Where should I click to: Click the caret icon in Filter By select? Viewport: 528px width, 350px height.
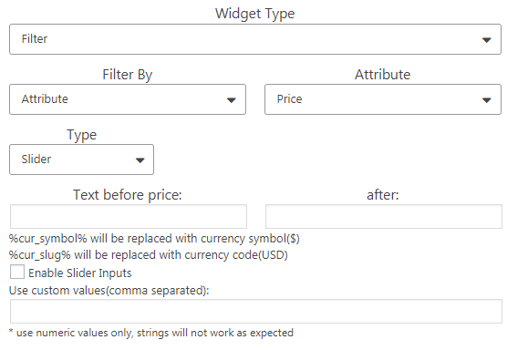(x=231, y=100)
